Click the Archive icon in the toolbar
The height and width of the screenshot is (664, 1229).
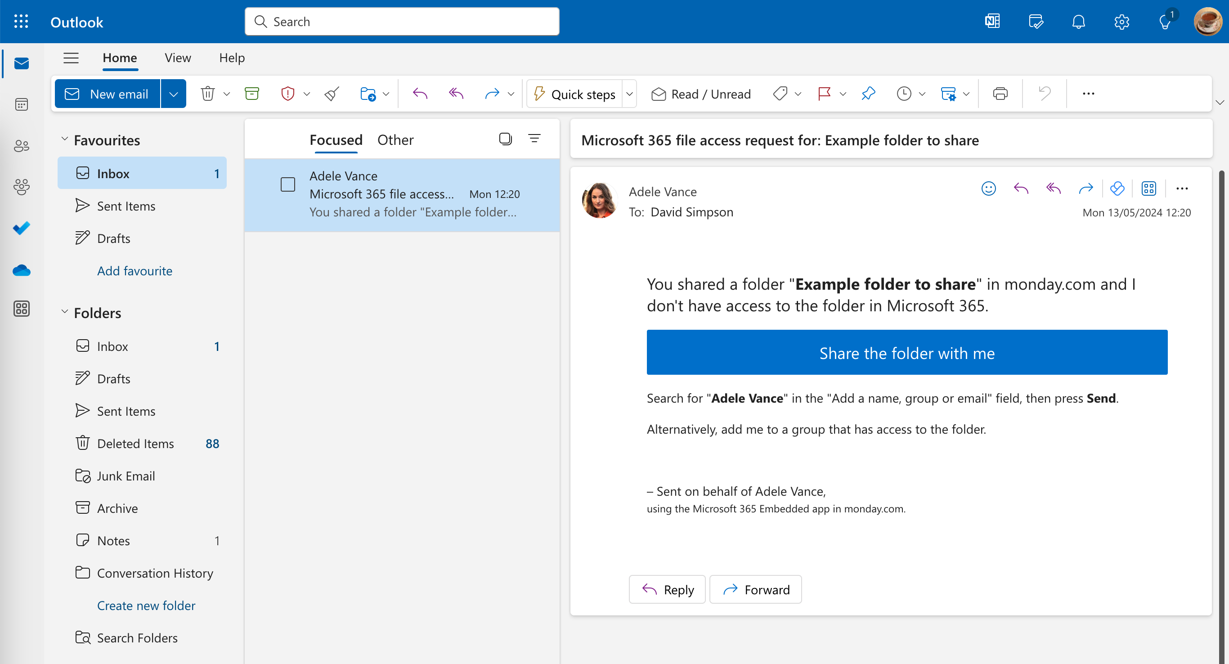pos(251,94)
